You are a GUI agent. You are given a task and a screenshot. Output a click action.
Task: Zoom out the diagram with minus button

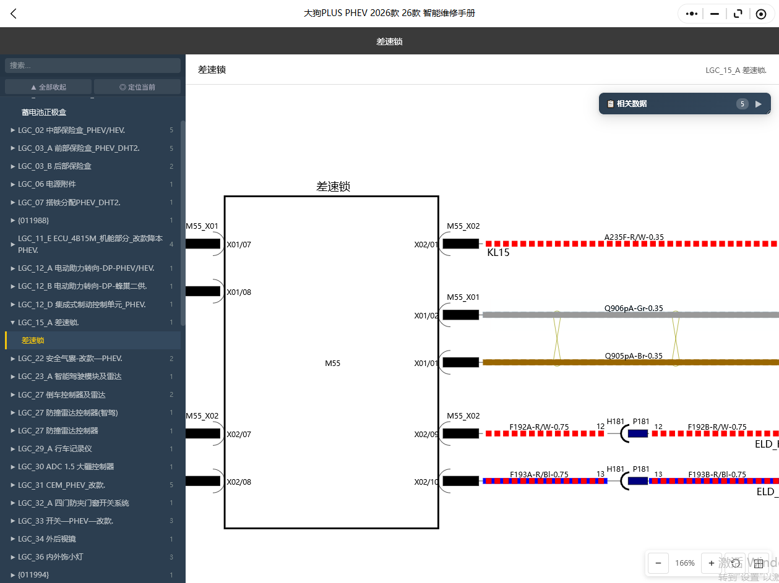(x=658, y=563)
